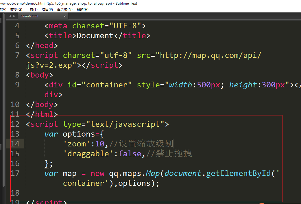The height and width of the screenshot is (204, 301).
Task: Click the false value on line 15
Action: click(x=130, y=154)
